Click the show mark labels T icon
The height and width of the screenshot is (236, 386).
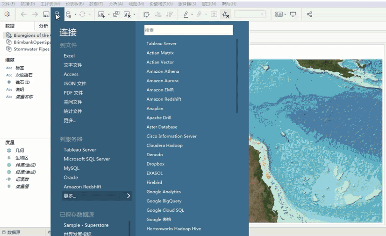pyautogui.click(x=214, y=14)
